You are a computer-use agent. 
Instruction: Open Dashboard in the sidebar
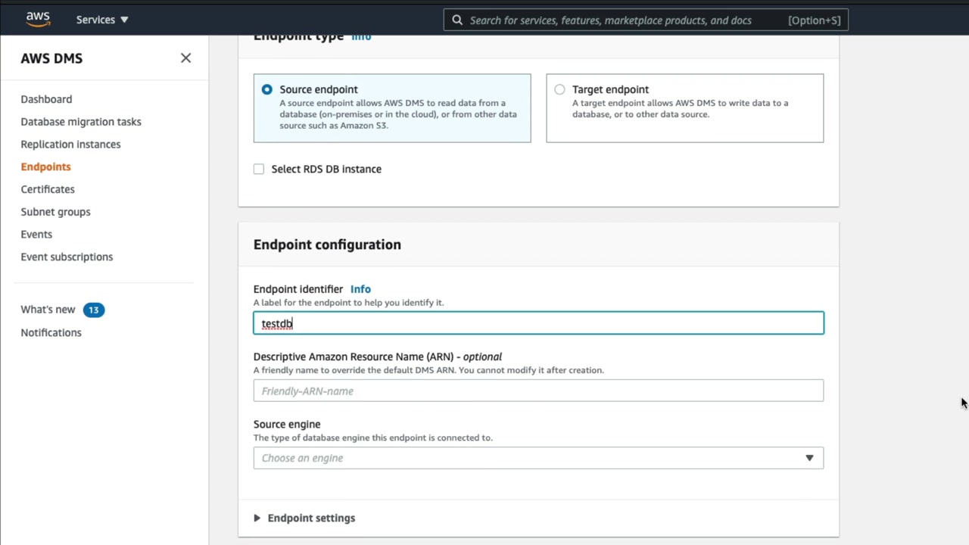tap(46, 99)
